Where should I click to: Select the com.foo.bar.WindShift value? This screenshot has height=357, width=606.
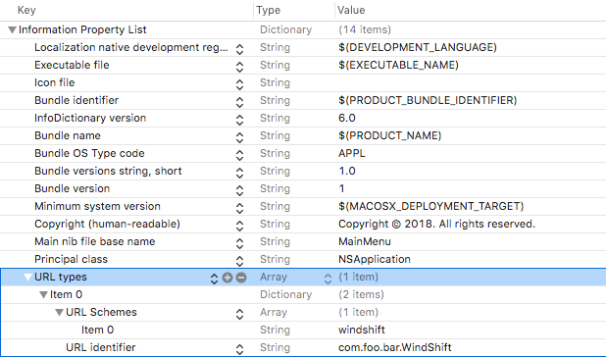click(394, 347)
